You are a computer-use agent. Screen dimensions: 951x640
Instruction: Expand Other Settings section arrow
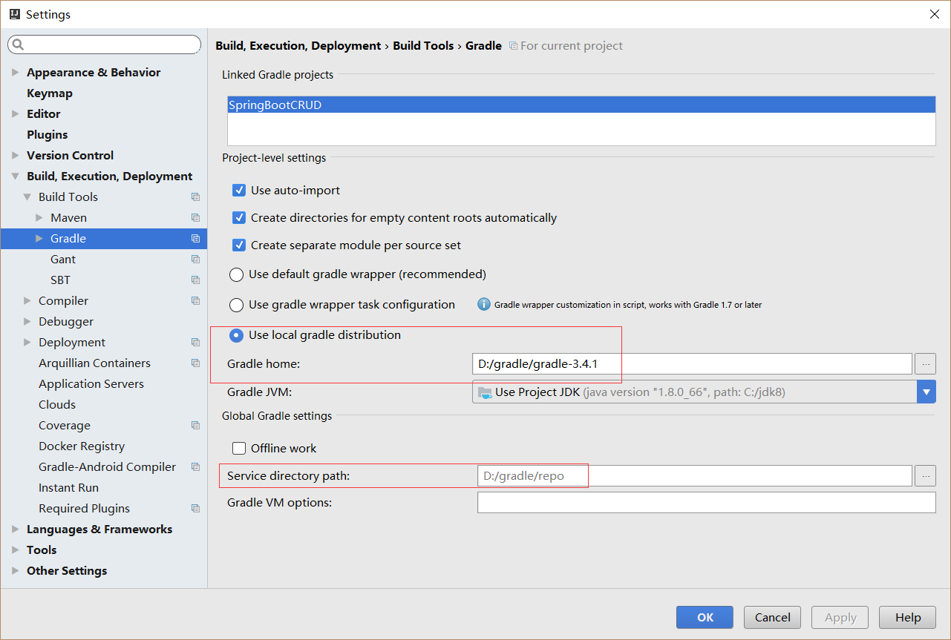point(16,571)
